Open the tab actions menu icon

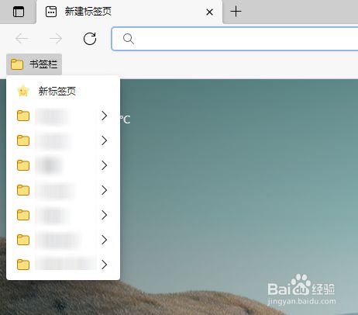(19, 12)
